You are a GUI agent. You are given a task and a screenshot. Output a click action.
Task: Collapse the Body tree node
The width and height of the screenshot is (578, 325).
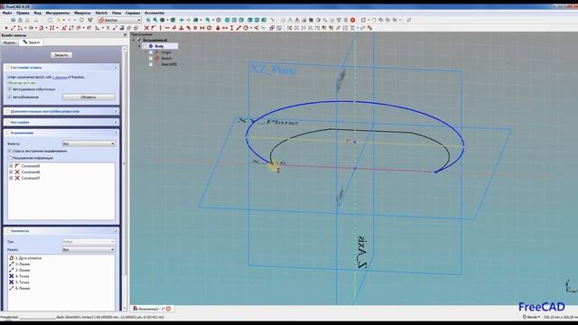139,46
